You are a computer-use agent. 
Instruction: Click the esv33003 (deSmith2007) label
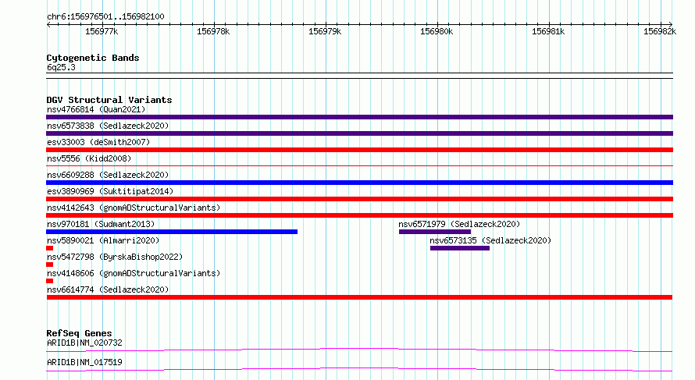98,142
